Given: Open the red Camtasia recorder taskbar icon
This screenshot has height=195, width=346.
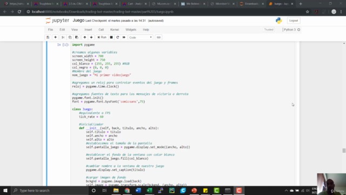Looking at the screenshot, I should point(239,190).
